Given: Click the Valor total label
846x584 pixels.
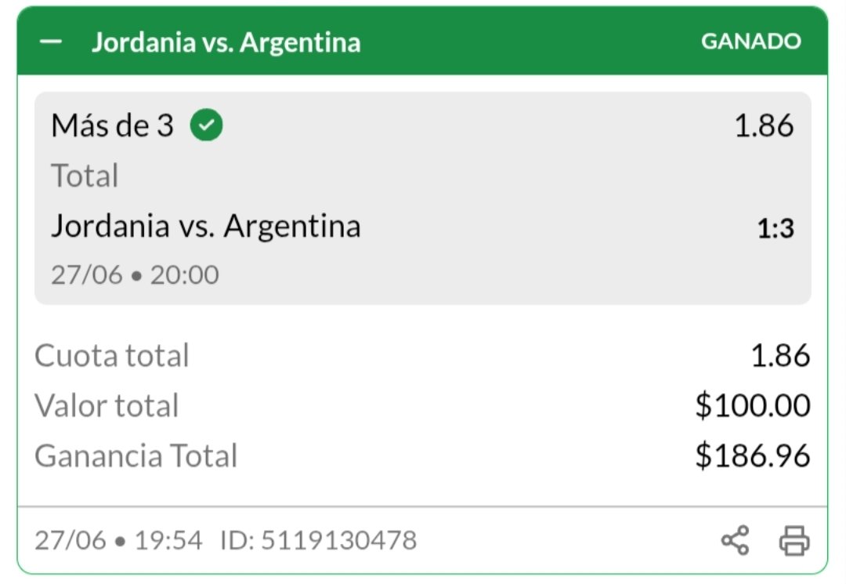Looking at the screenshot, I should 107,405.
